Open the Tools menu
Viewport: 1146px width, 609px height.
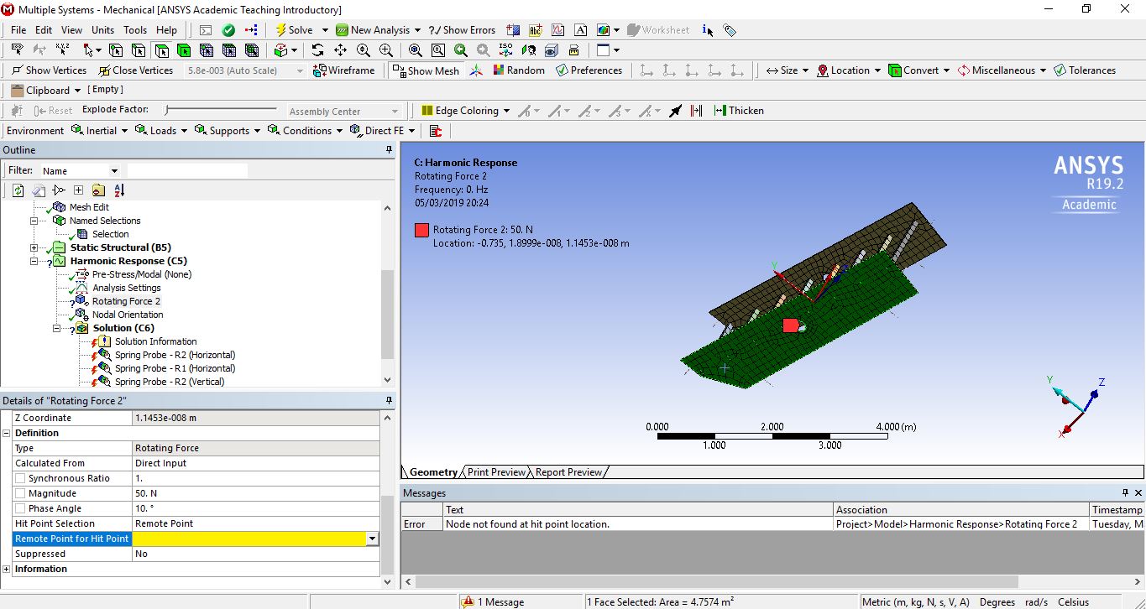point(135,30)
